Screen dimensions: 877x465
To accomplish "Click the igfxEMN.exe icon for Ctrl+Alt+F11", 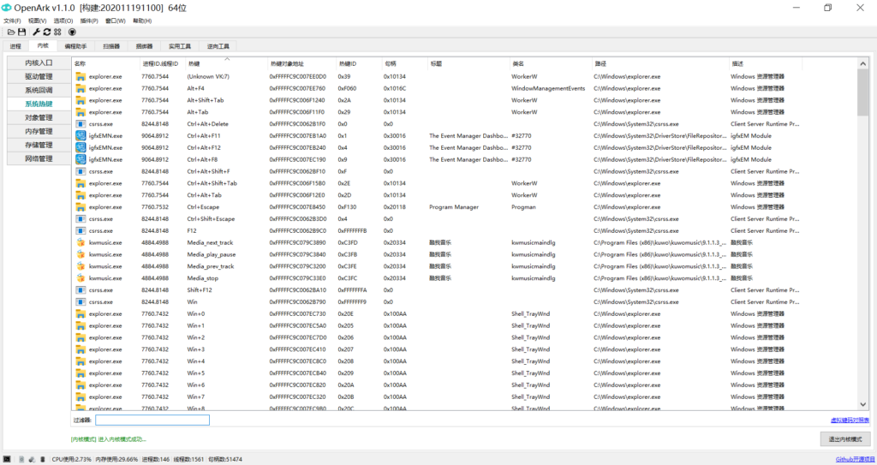I will (81, 136).
